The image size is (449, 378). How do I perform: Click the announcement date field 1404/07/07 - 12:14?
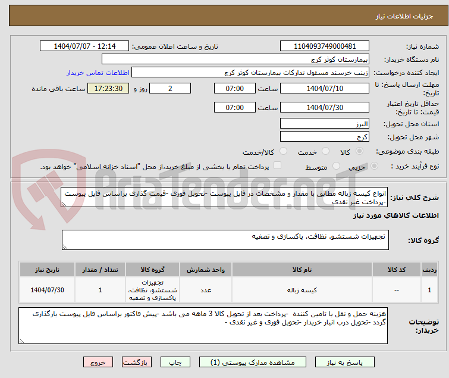pos(84,46)
